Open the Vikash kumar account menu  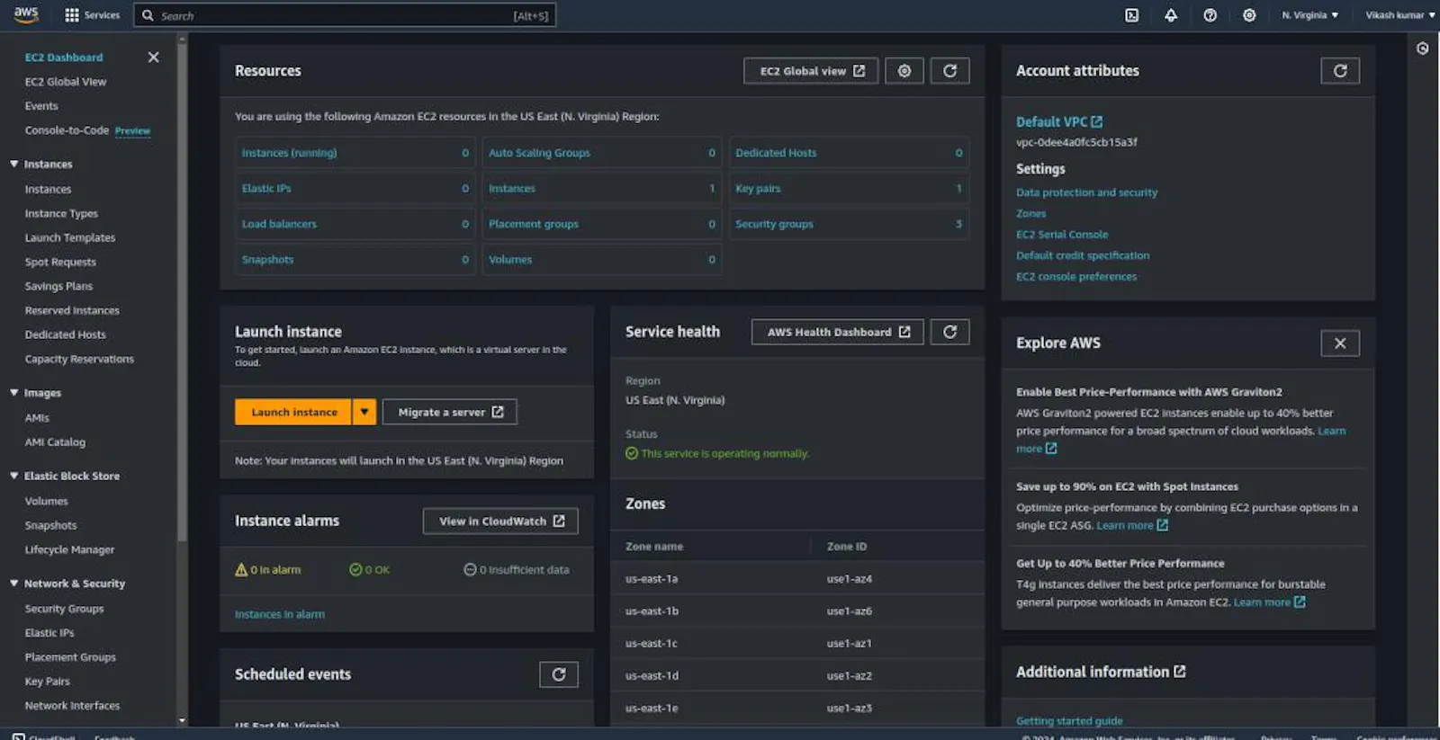click(x=1400, y=15)
